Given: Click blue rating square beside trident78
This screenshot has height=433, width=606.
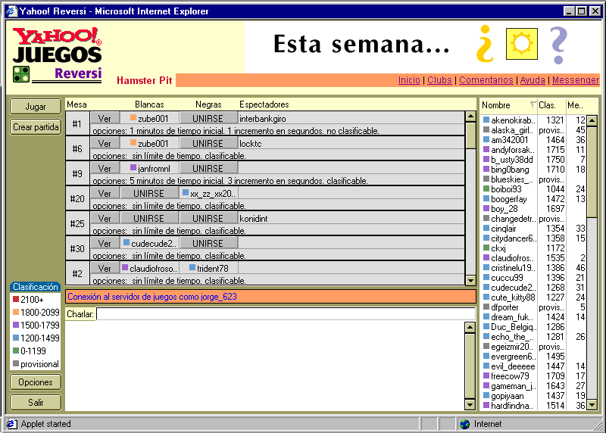Looking at the screenshot, I should [x=192, y=267].
